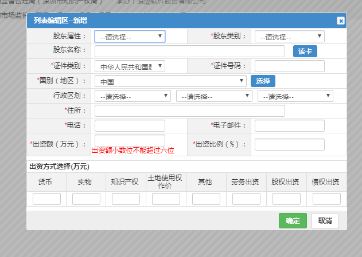Open the third 行政区划 dropdown
The height and width of the screenshot is (257, 362).
[x=295, y=96]
